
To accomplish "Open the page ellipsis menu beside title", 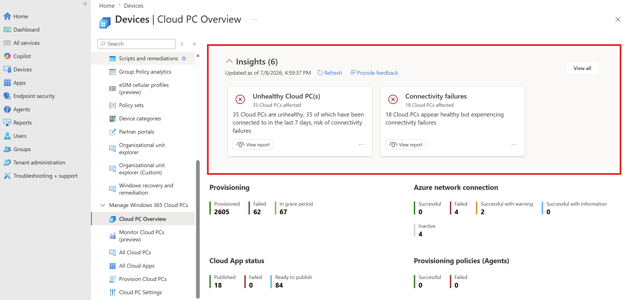I will [x=254, y=19].
